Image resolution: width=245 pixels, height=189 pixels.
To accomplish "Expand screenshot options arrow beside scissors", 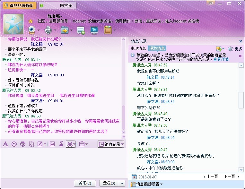I will tap(74, 144).
